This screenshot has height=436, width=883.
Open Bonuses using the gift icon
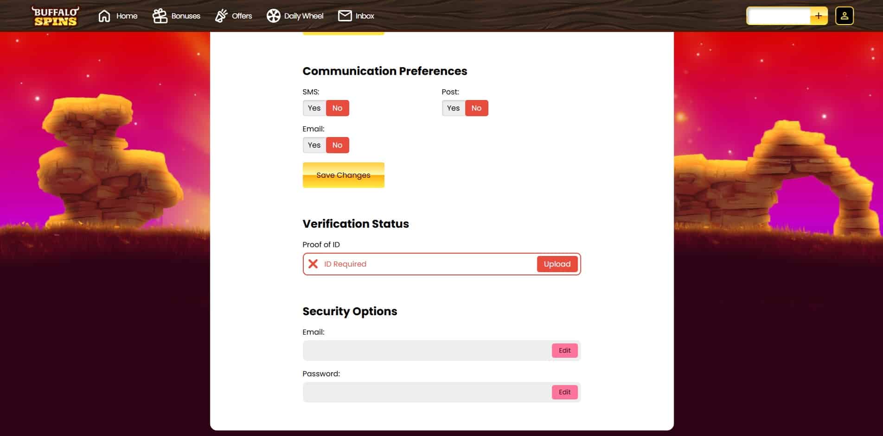pos(160,15)
